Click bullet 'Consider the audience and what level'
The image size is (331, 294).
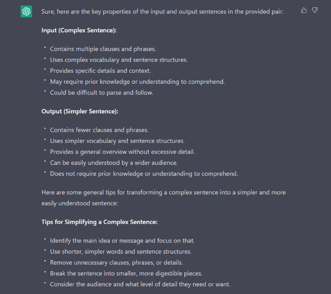pyautogui.click(x=140, y=284)
